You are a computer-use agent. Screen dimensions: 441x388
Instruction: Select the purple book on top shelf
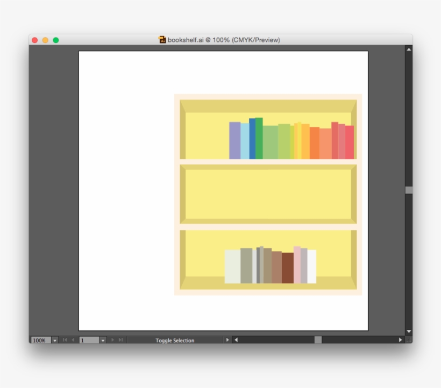[234, 140]
